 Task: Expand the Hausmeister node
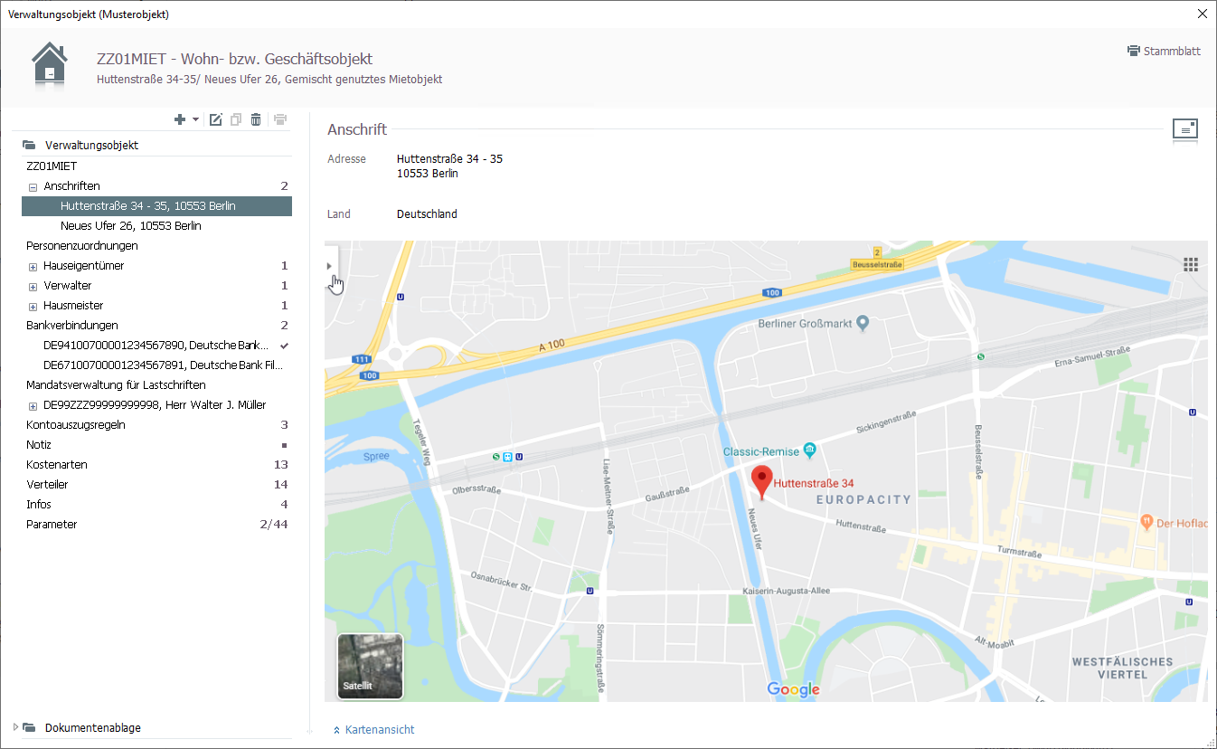coord(33,306)
